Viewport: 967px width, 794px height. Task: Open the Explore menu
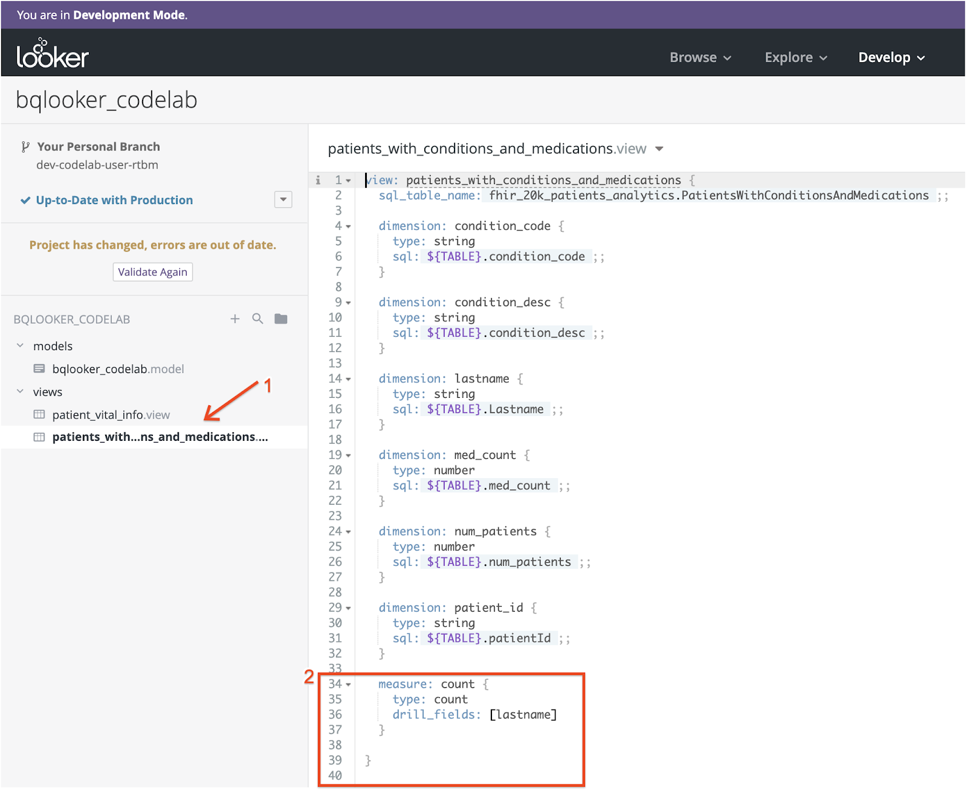(795, 57)
